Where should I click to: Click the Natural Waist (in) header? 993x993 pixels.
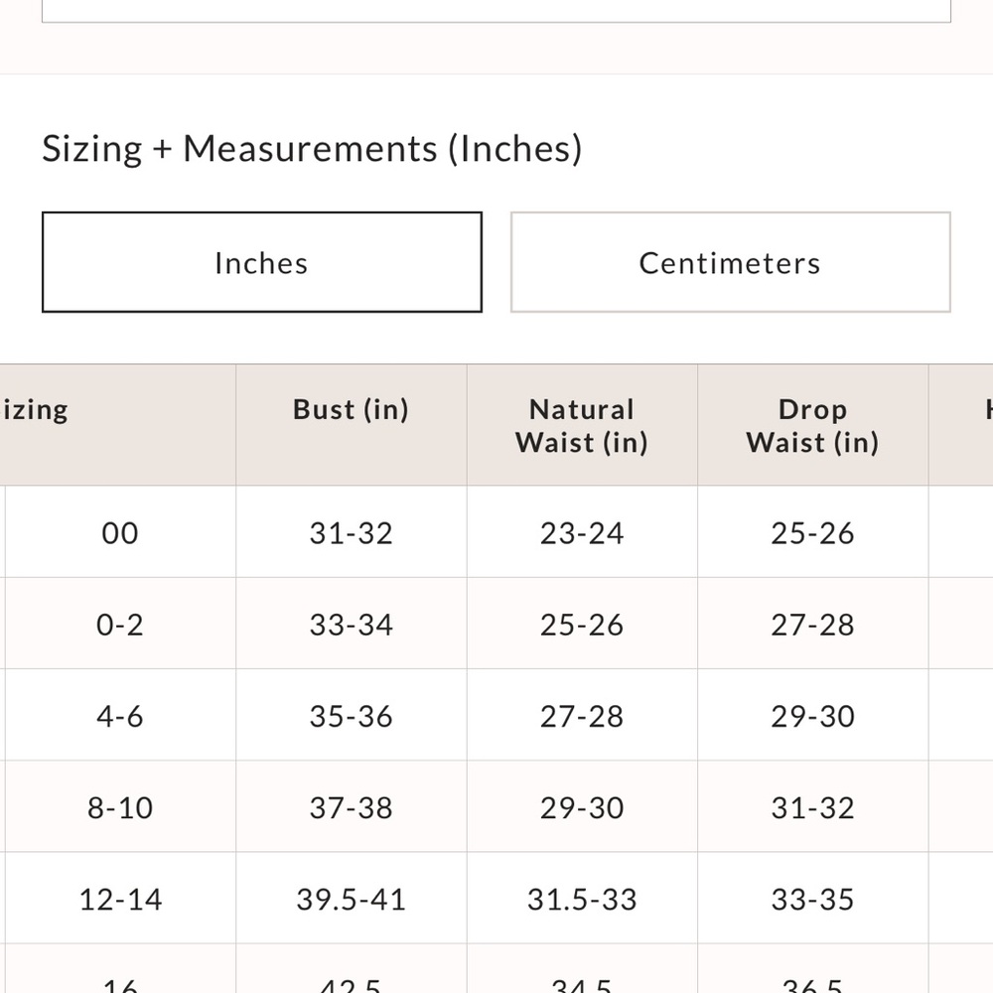(x=582, y=425)
